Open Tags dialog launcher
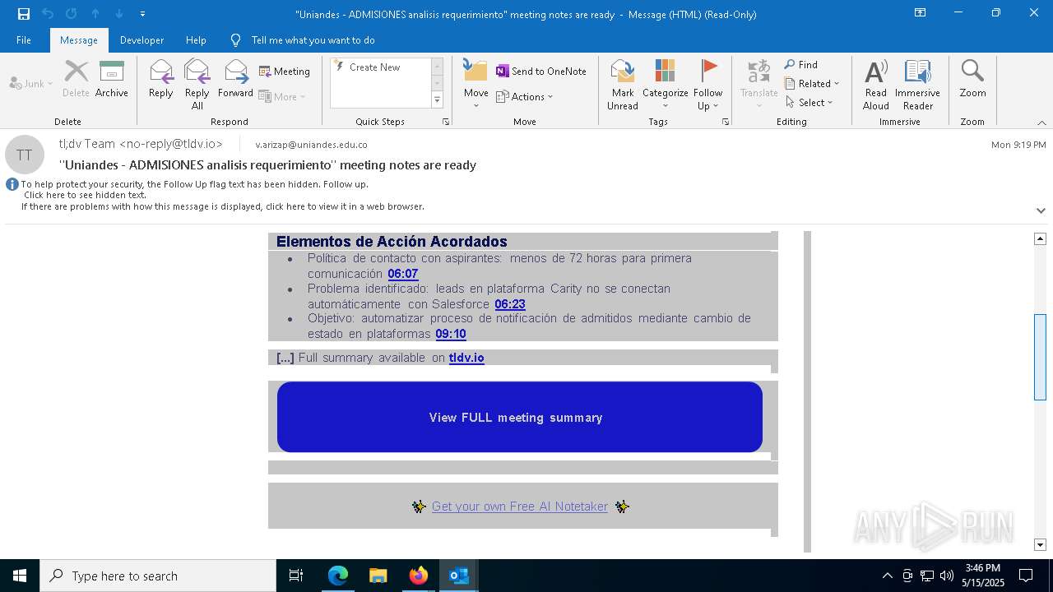Screen dimensions: 1053x592 (x=726, y=122)
